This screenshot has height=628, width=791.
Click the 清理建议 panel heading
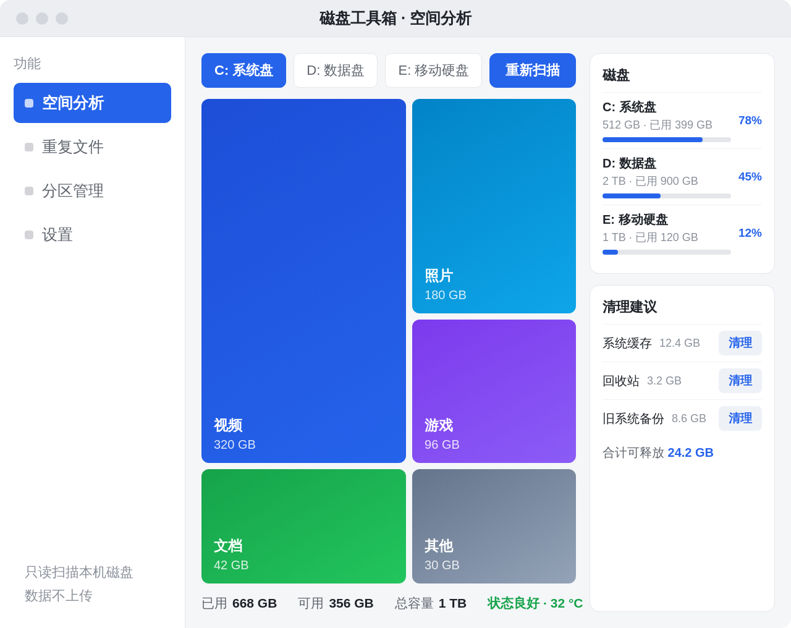coord(630,307)
